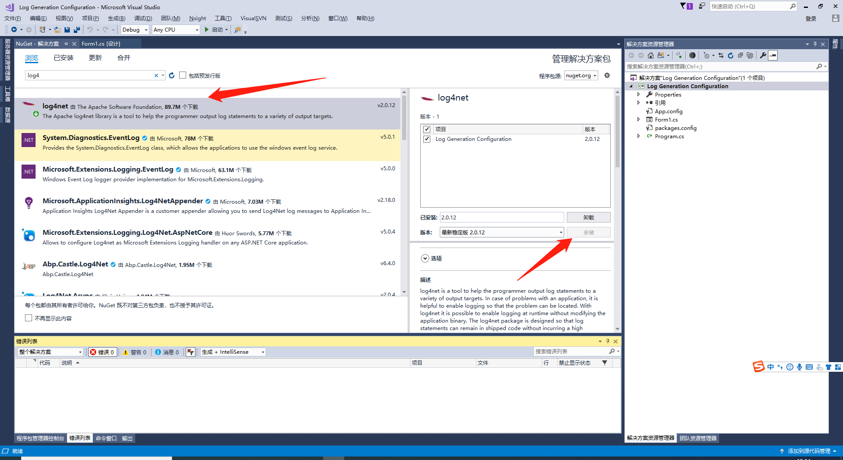
Task: Click the 登录 sign-in link
Action: (811, 18)
